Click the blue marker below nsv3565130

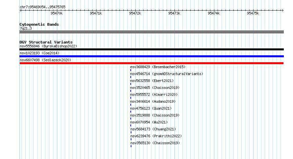pyautogui.click(x=131, y=146)
